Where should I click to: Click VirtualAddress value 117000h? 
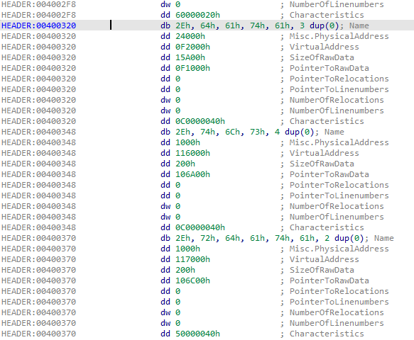pos(192,259)
